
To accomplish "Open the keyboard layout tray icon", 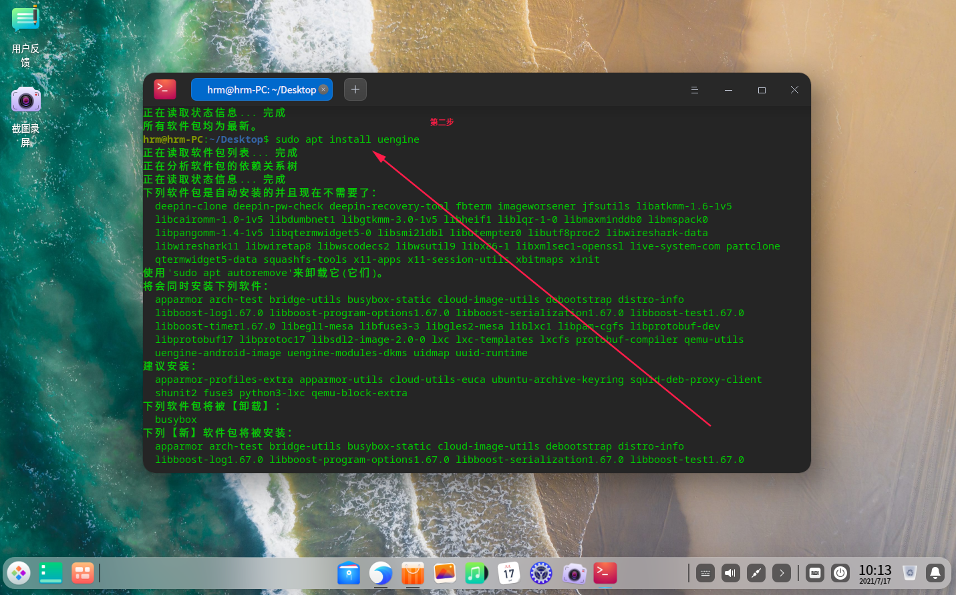I will click(815, 573).
